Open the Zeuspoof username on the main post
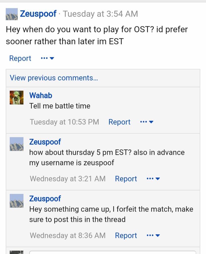The height and width of the screenshot is (254, 206). pos(38,14)
